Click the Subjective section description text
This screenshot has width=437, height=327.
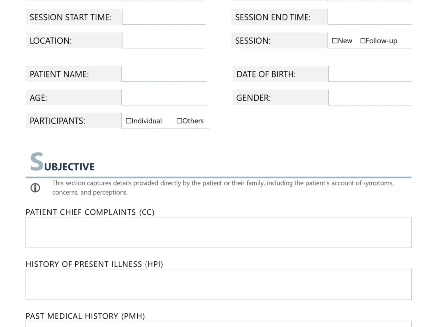223,188
